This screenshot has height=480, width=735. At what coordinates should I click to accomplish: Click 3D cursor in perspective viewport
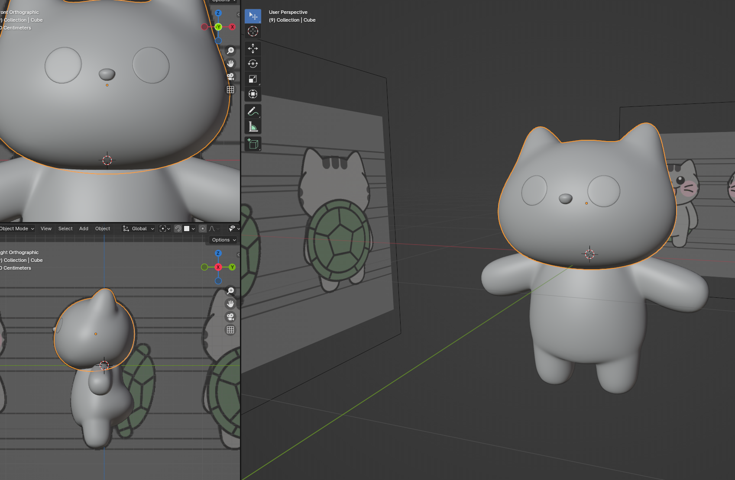(x=589, y=254)
